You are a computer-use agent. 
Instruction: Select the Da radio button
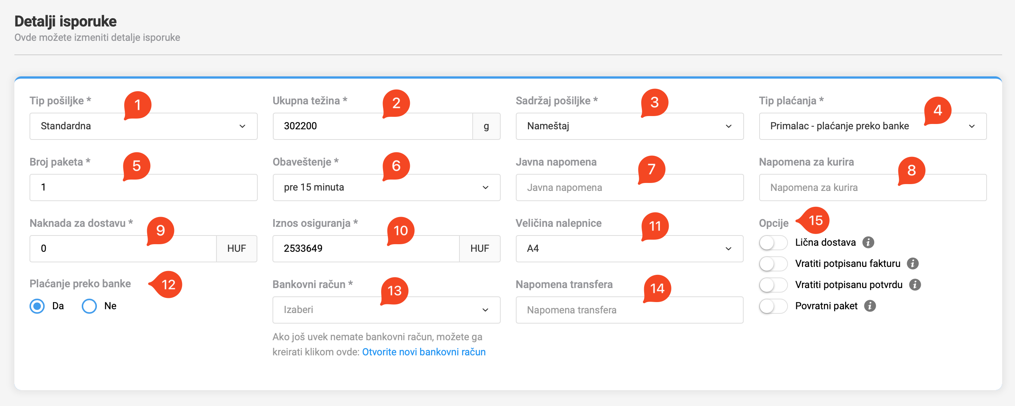[x=37, y=306]
